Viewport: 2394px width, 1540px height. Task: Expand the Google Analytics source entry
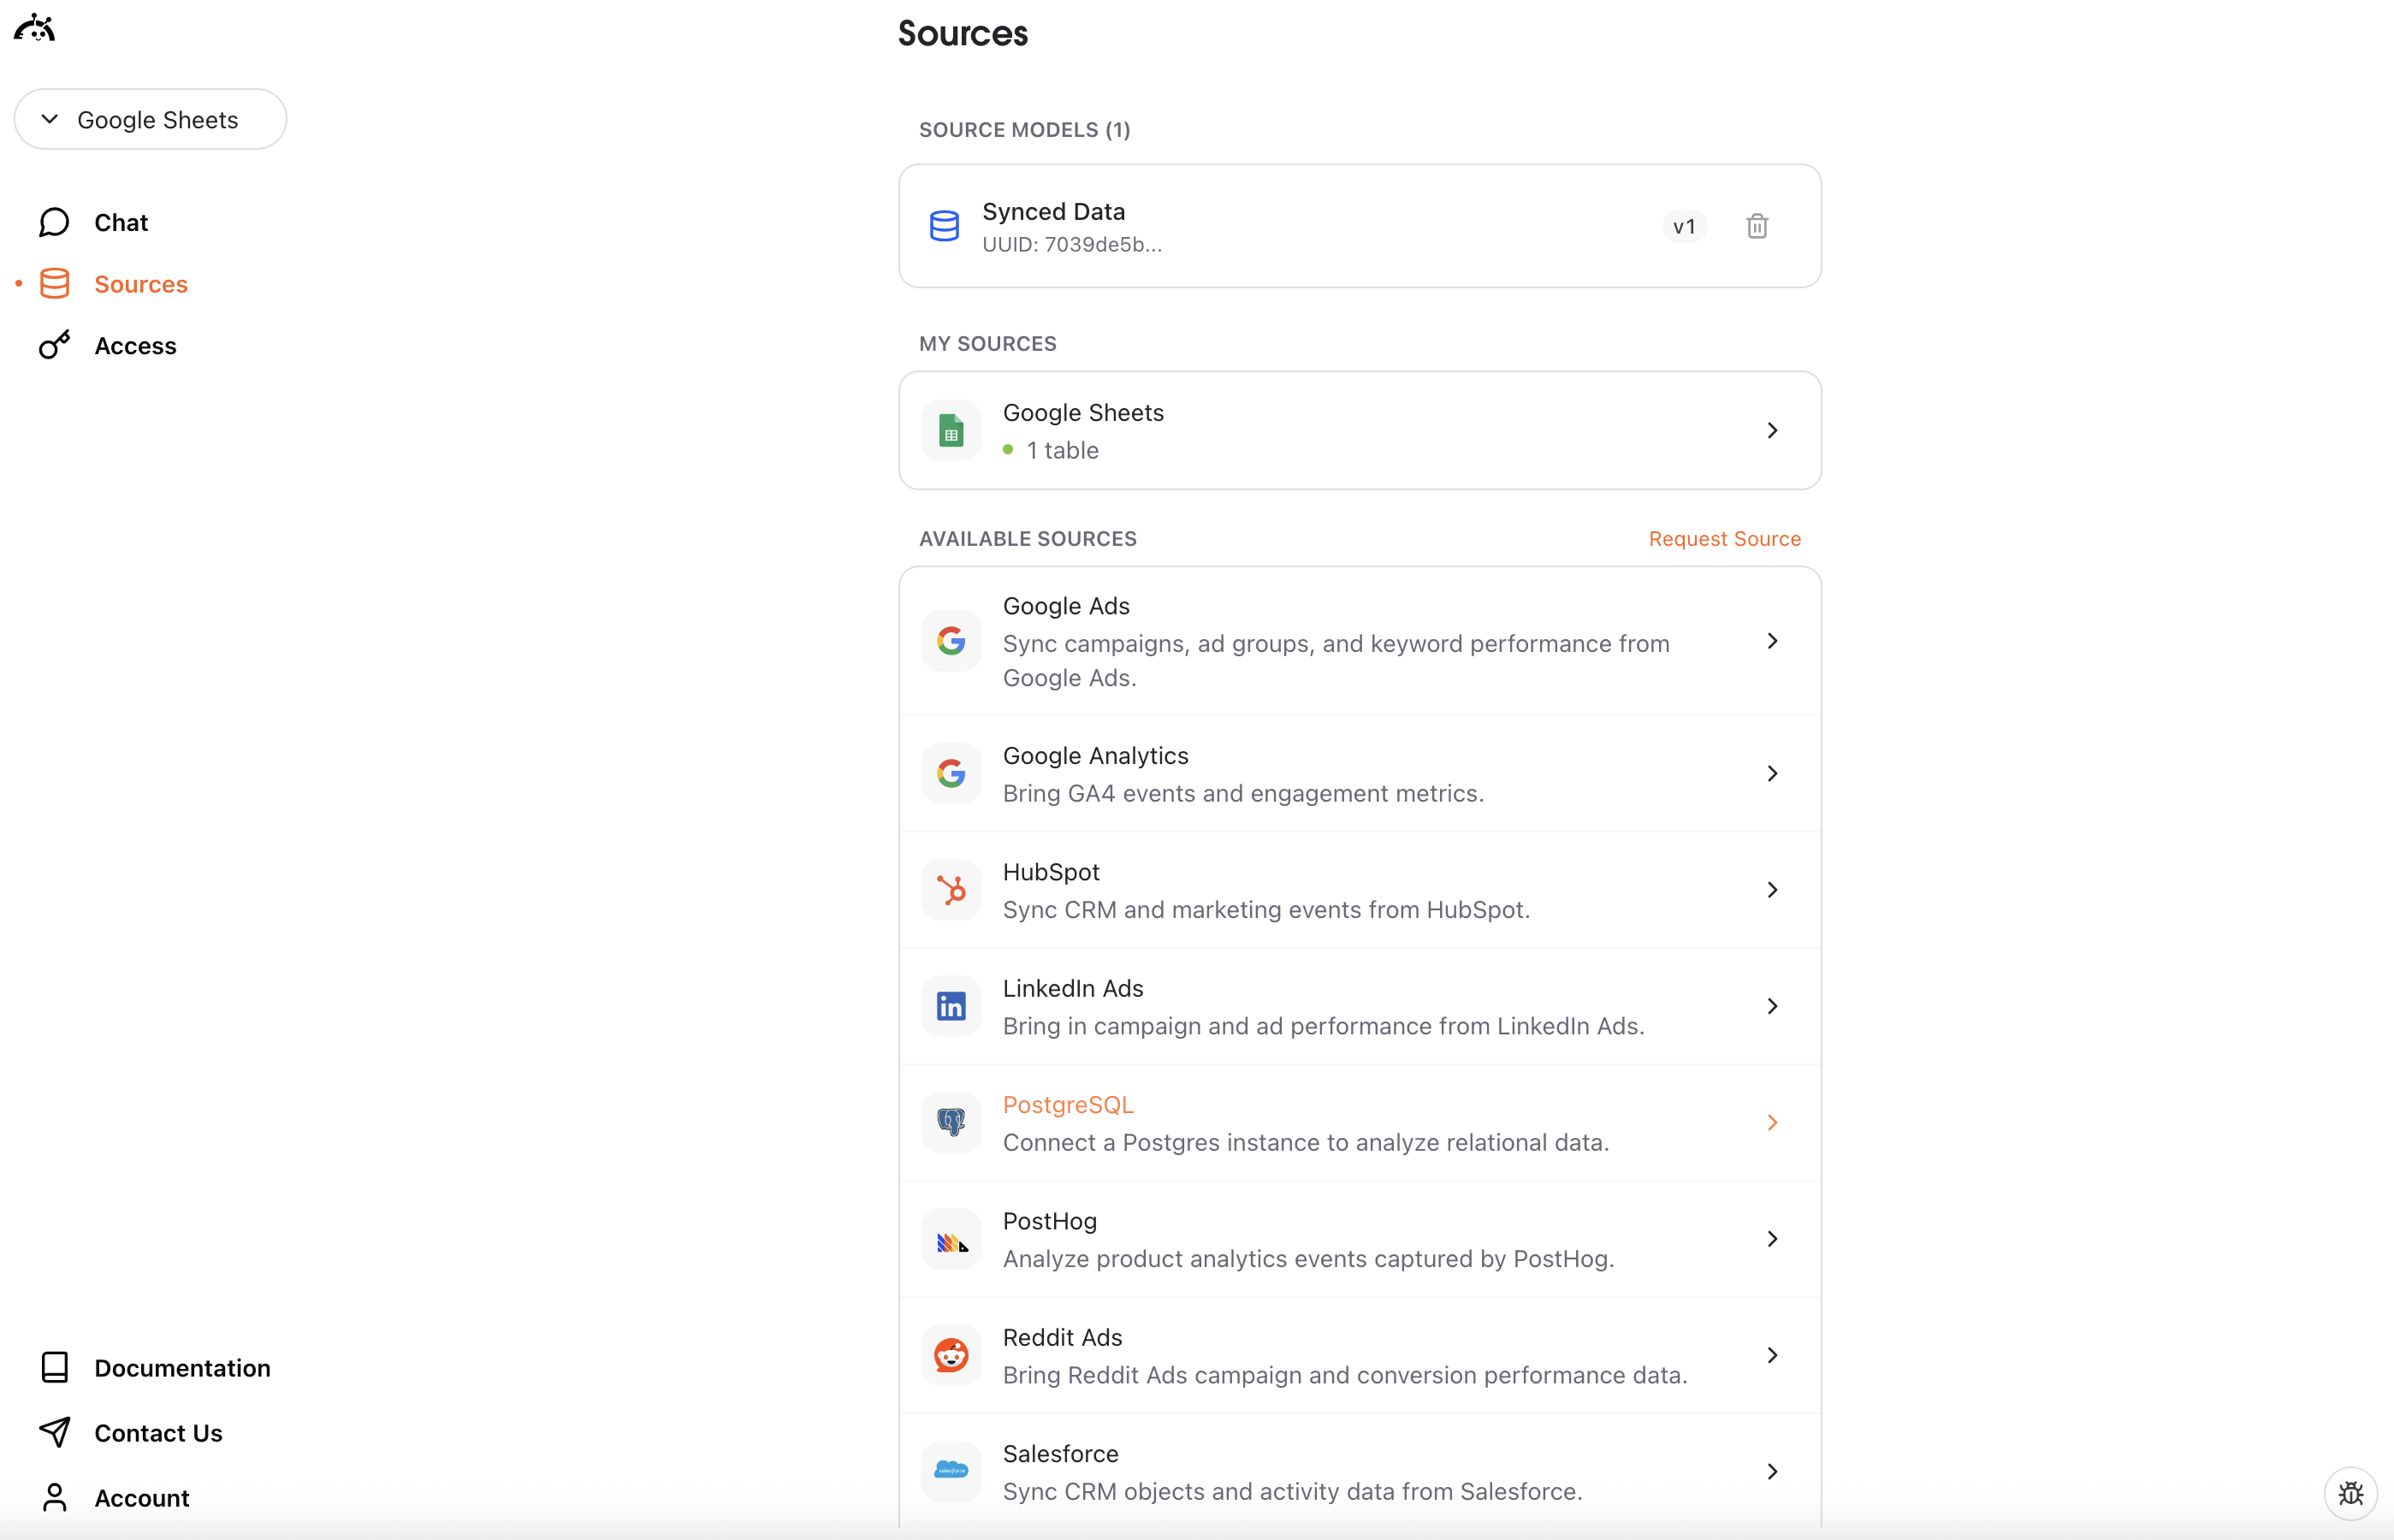point(1772,773)
